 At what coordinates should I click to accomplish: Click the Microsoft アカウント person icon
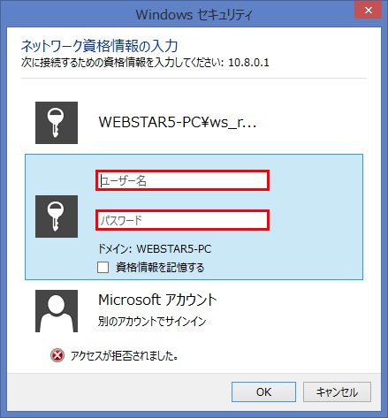click(57, 311)
